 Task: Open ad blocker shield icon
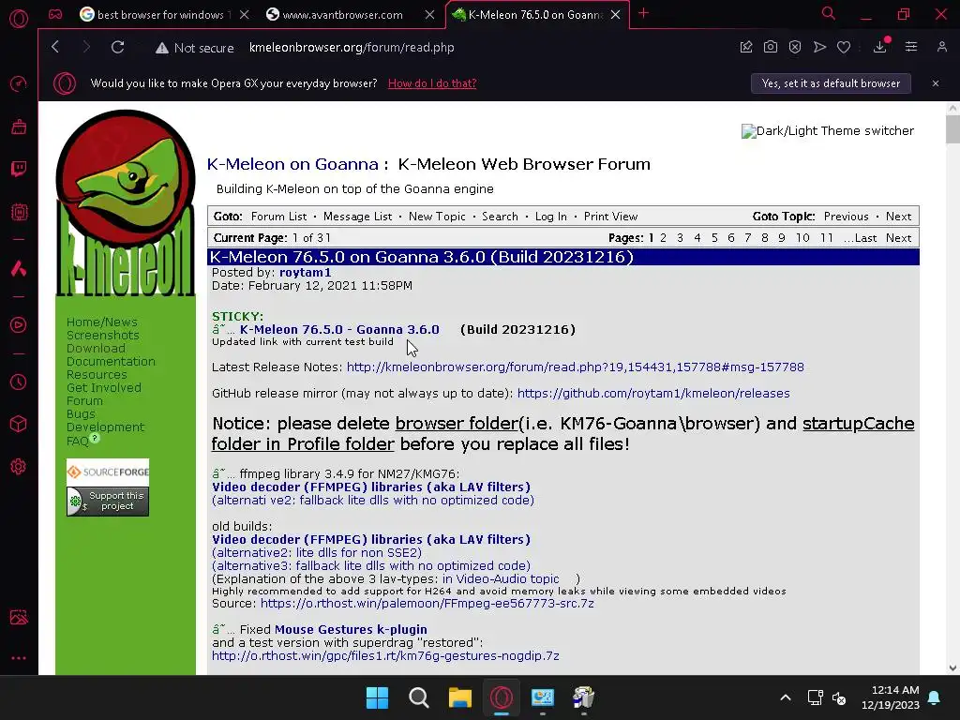click(795, 47)
